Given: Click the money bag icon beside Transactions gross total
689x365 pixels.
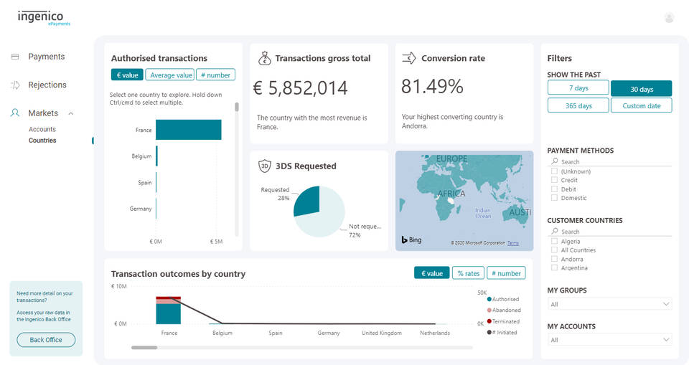Looking at the screenshot, I should (x=265, y=58).
